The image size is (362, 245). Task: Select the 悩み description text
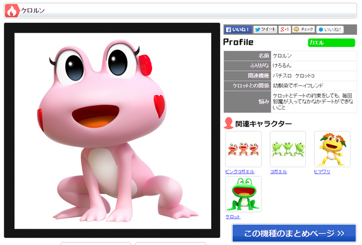click(313, 102)
